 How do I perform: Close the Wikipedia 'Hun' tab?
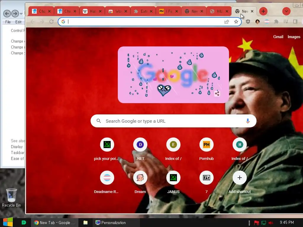click(100, 11)
